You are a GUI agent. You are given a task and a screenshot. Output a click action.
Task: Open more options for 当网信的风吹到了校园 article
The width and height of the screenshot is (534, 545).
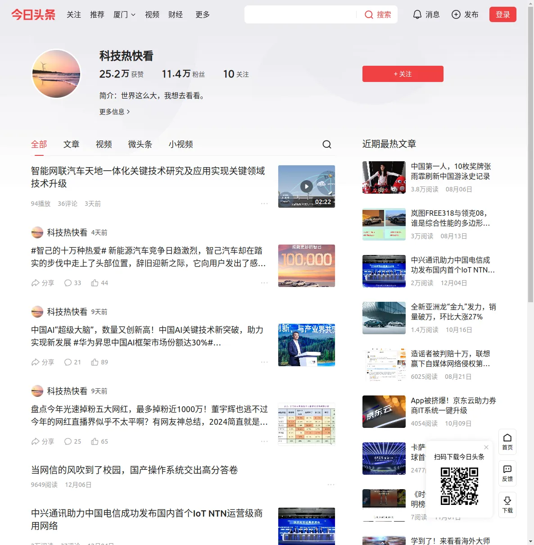point(331,485)
